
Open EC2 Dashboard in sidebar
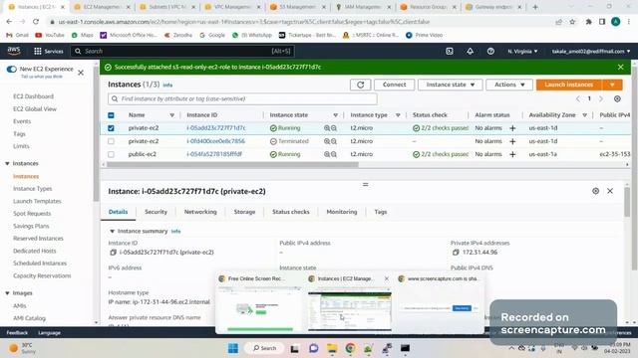click(x=33, y=96)
